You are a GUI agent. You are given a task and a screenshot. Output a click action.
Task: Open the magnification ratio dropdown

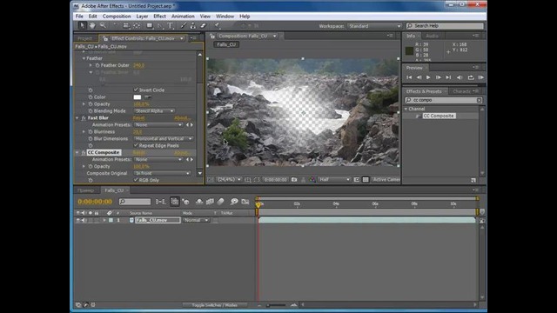(x=229, y=180)
